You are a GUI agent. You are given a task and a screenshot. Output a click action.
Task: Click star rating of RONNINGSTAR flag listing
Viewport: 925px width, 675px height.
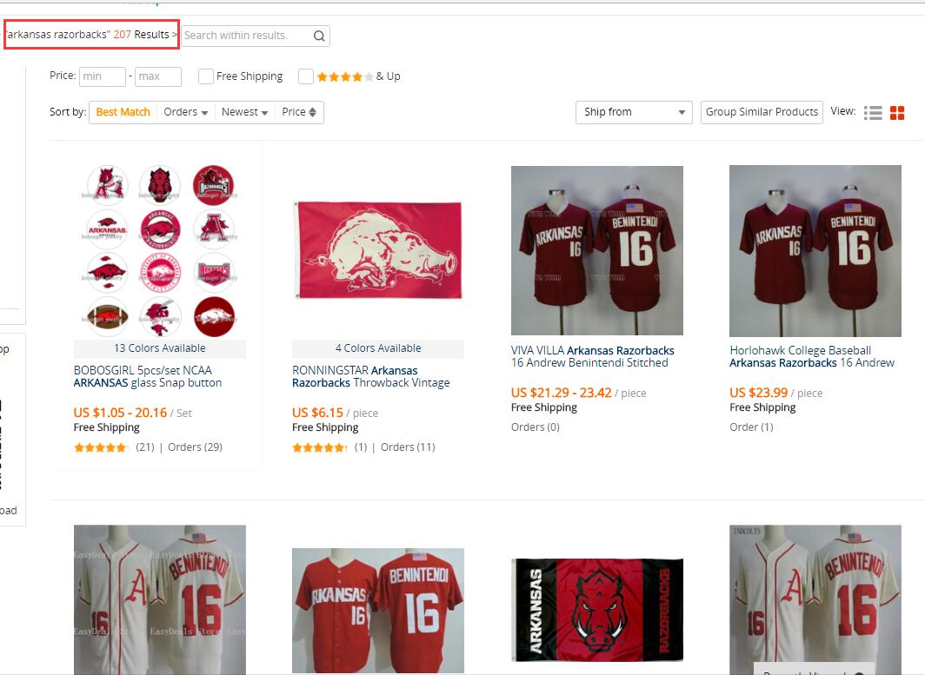tap(319, 447)
